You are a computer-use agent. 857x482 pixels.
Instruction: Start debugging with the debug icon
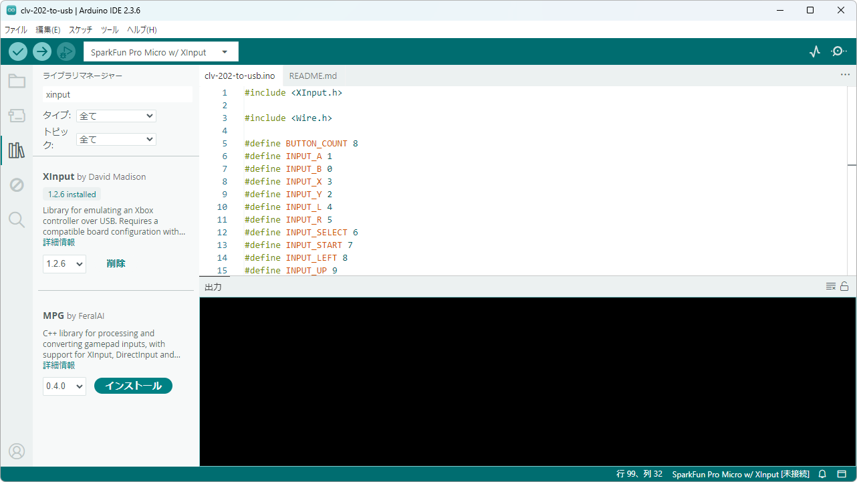pos(66,51)
